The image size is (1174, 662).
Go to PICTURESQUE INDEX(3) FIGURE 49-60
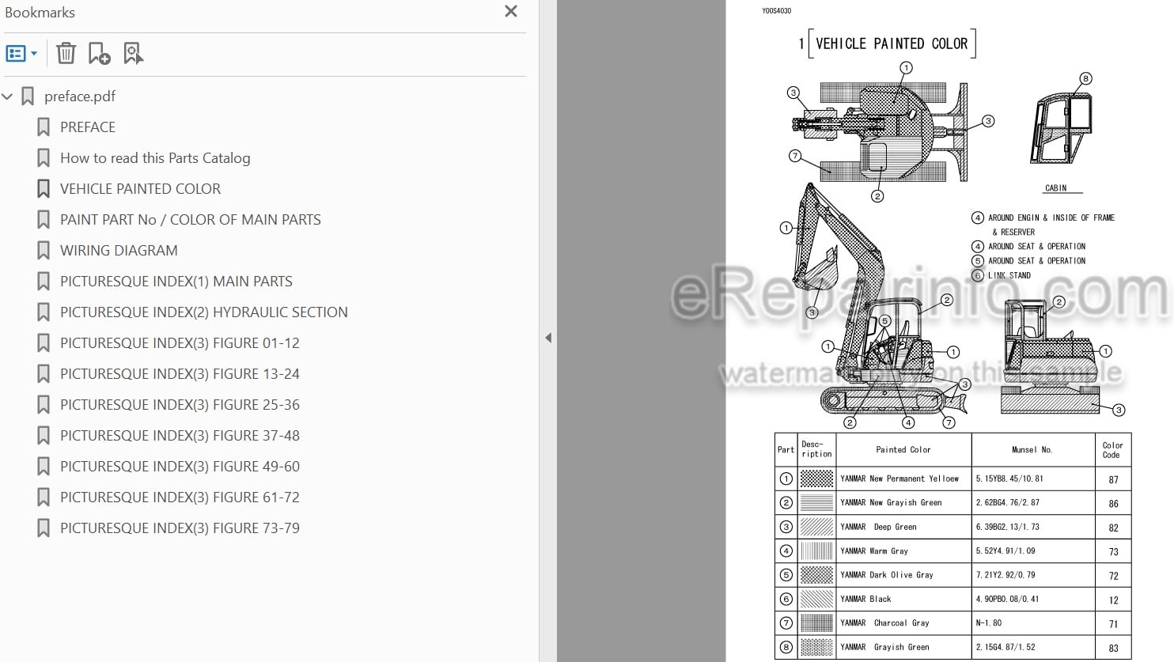180,467
